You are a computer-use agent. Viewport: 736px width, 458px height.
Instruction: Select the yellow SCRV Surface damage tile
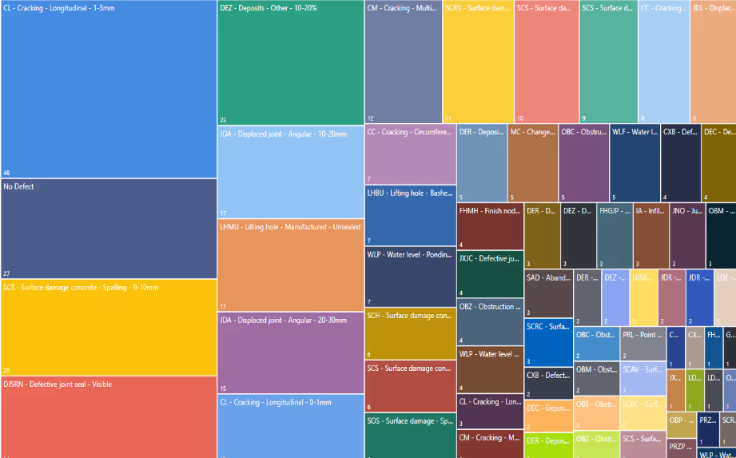(x=479, y=62)
